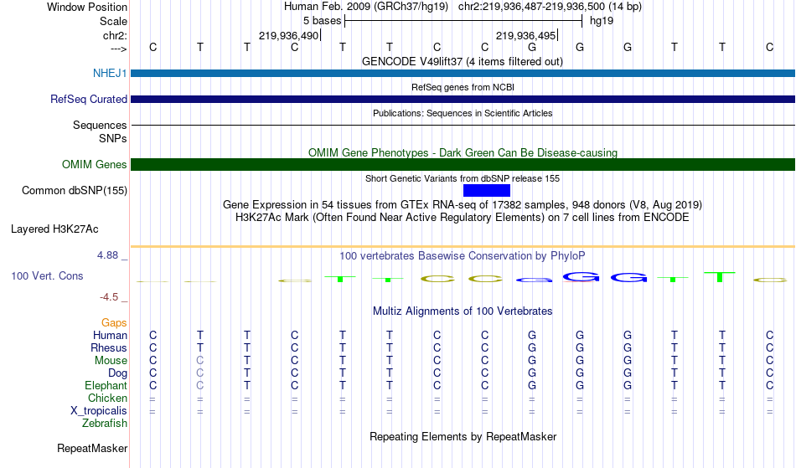Click the dark green OMIM Genes bar

pos(463,165)
